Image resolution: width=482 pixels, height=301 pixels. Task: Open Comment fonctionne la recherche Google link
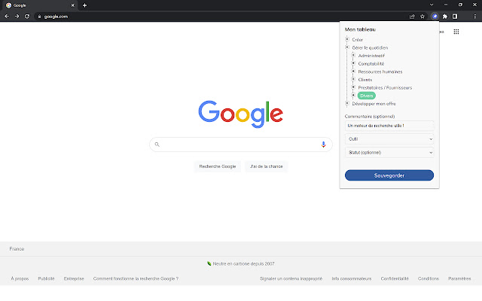(x=136, y=278)
